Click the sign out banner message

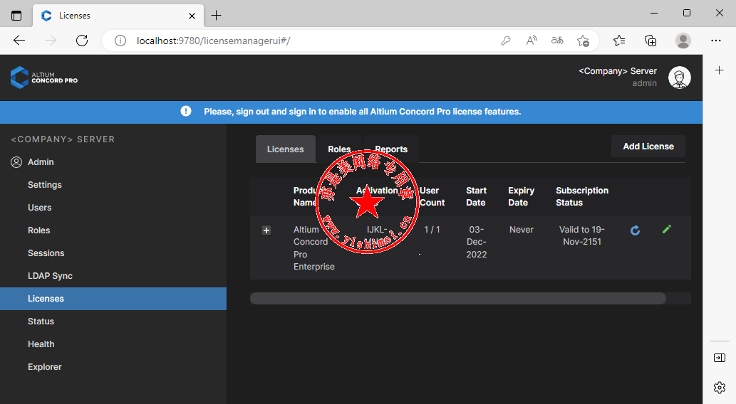tap(363, 112)
